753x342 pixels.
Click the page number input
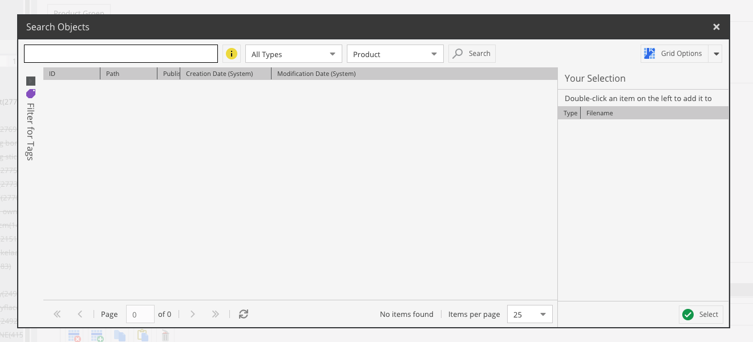pyautogui.click(x=140, y=314)
